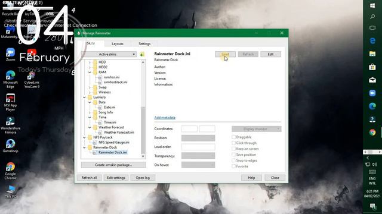382x214 pixels.
Task: Launch Wondershare Filmora desktop shortcut
Action: tap(11, 125)
